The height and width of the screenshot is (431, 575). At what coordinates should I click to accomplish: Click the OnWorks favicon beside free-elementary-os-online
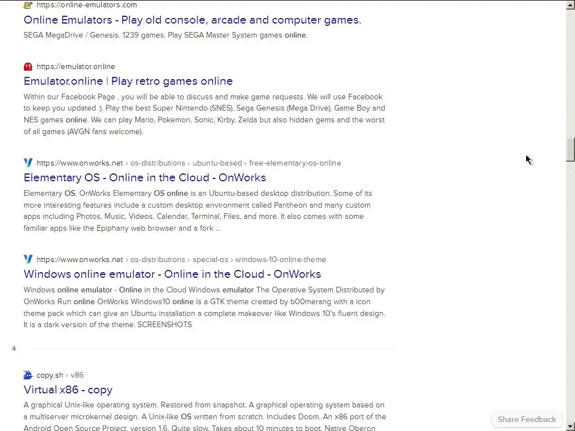28,163
